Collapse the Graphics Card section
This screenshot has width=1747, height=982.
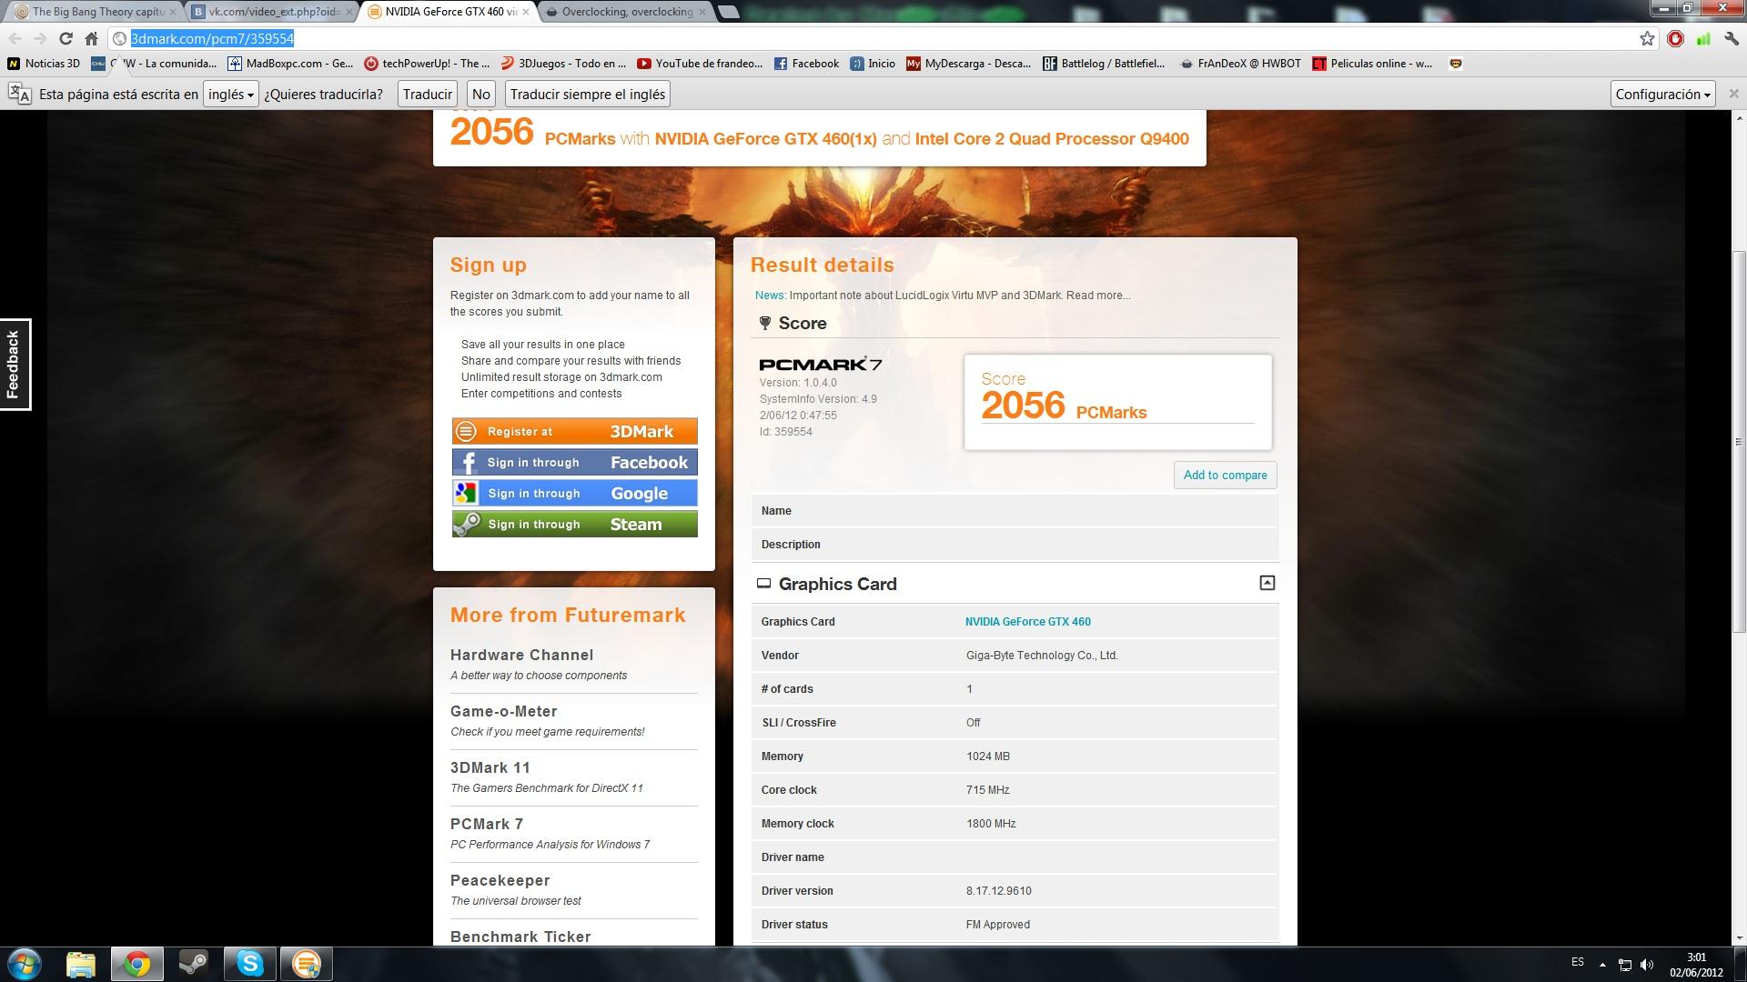point(1267,583)
